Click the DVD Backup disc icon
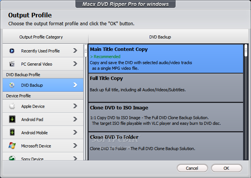Image resolution: width=251 pixels, height=178 pixels. pos(12,85)
